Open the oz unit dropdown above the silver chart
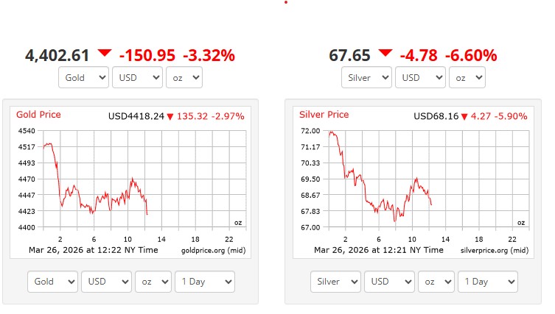Screen dimensions: 555x314 tap(467, 77)
